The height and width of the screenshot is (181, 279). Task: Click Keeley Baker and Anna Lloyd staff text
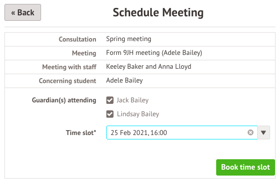(x=148, y=67)
